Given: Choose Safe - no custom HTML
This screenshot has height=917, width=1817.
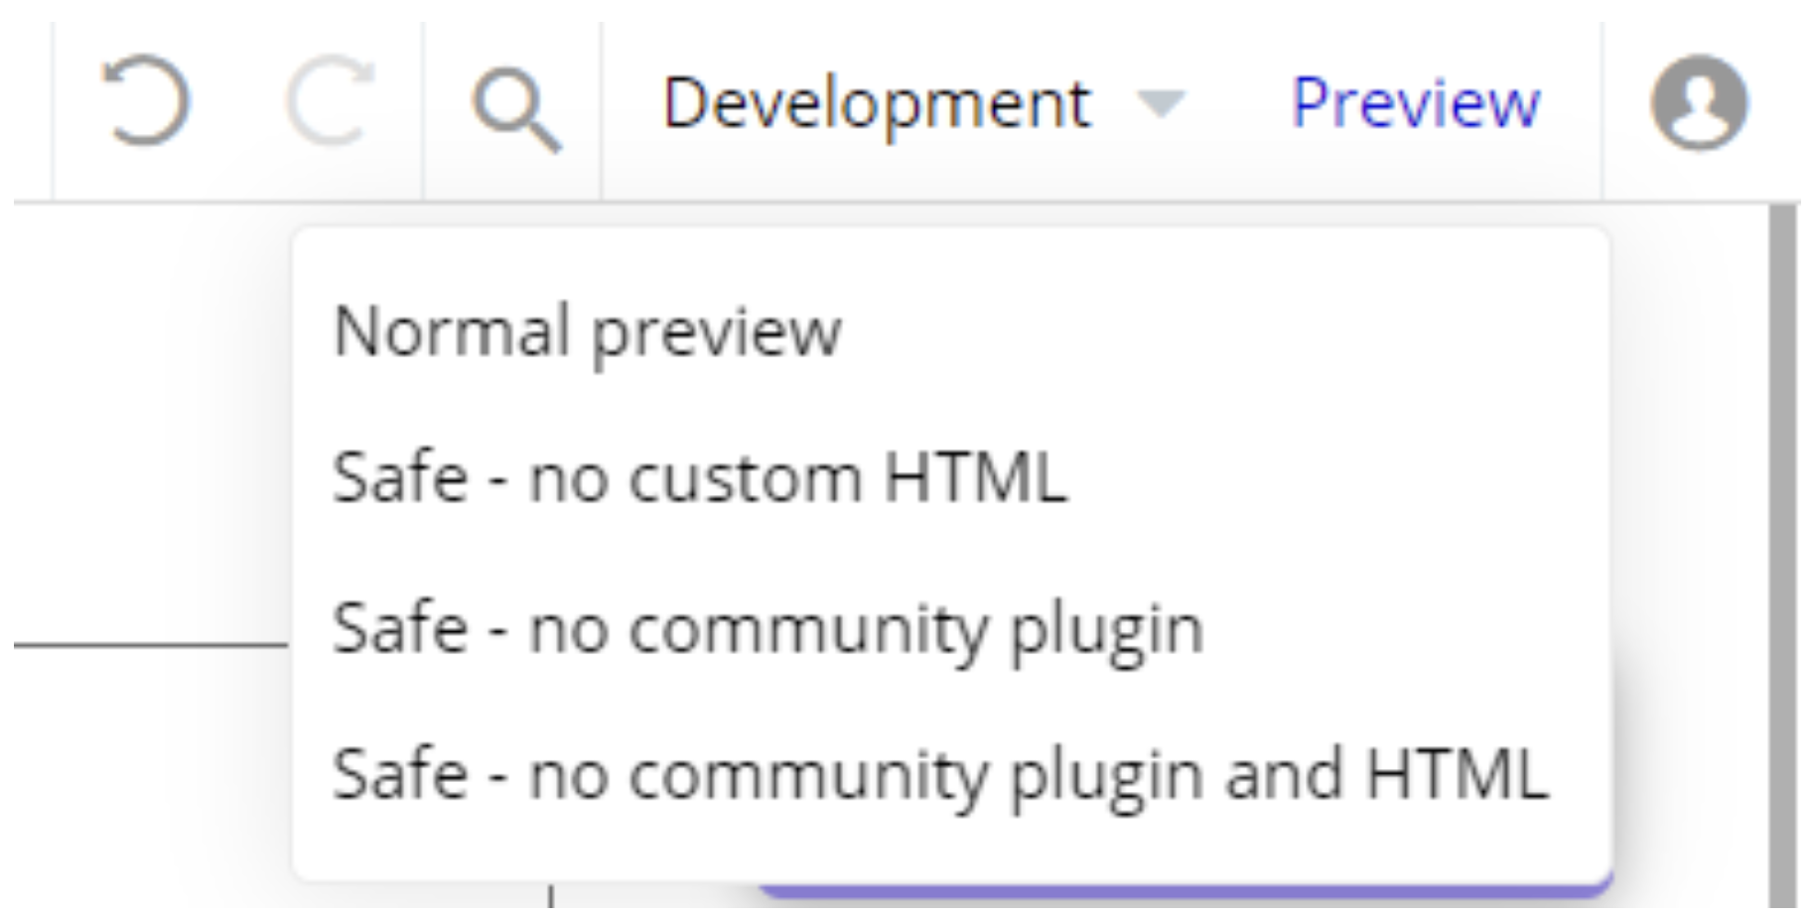Looking at the screenshot, I should point(699,478).
